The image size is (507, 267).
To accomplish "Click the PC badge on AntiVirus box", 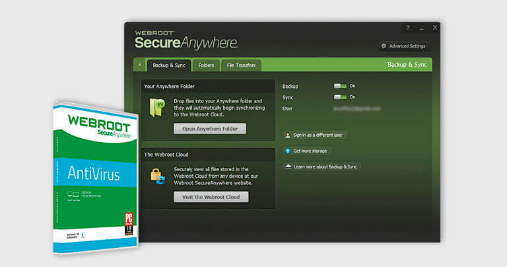I will [129, 223].
